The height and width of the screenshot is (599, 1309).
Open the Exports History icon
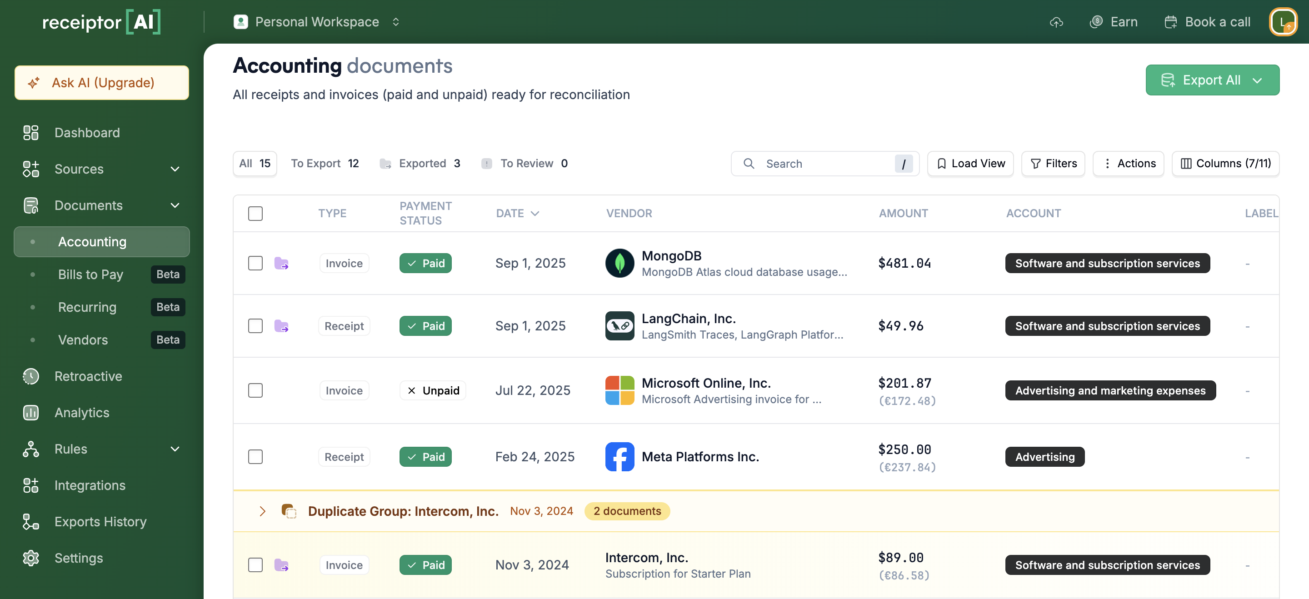point(30,522)
